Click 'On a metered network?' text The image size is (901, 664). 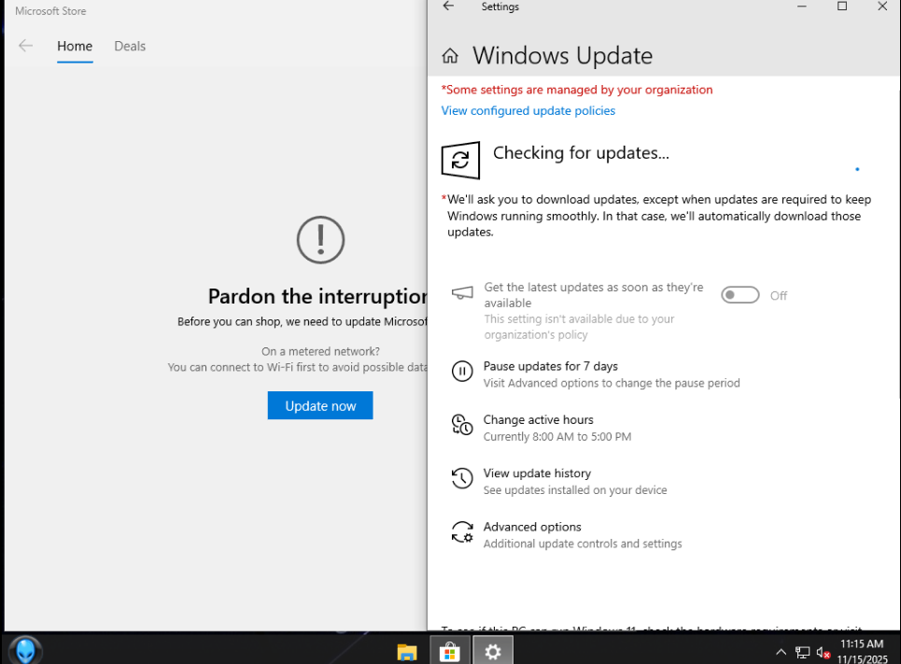(320, 351)
